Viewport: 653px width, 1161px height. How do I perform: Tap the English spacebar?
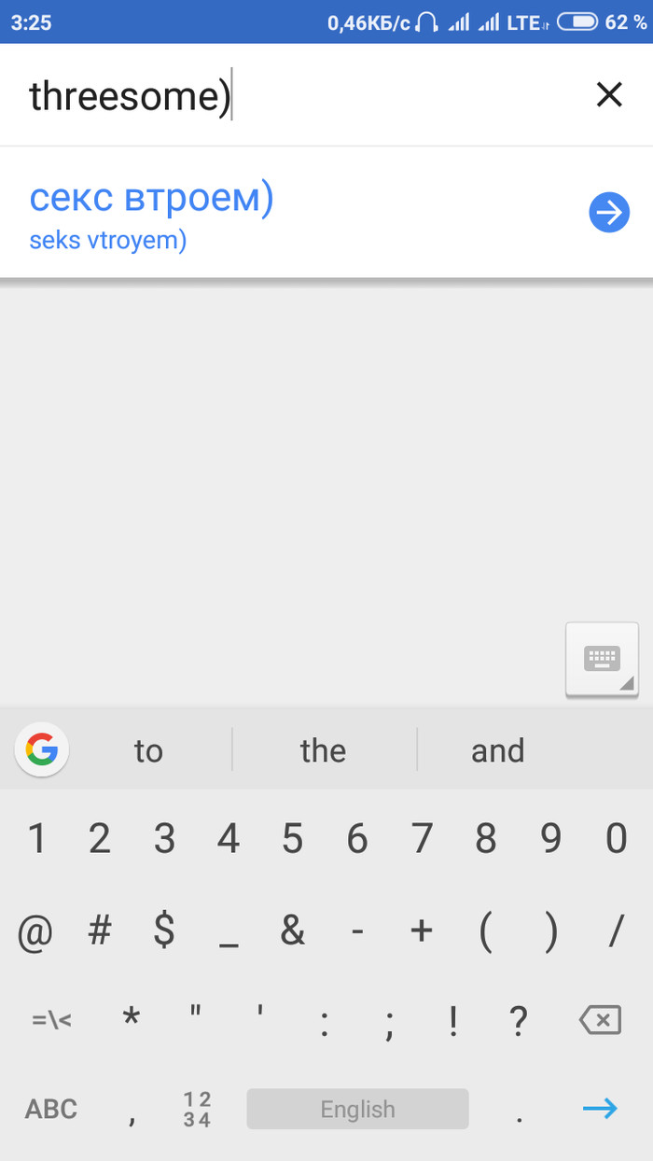pyautogui.click(x=357, y=1109)
